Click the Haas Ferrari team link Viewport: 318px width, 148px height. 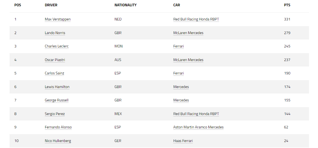[x=183, y=141]
